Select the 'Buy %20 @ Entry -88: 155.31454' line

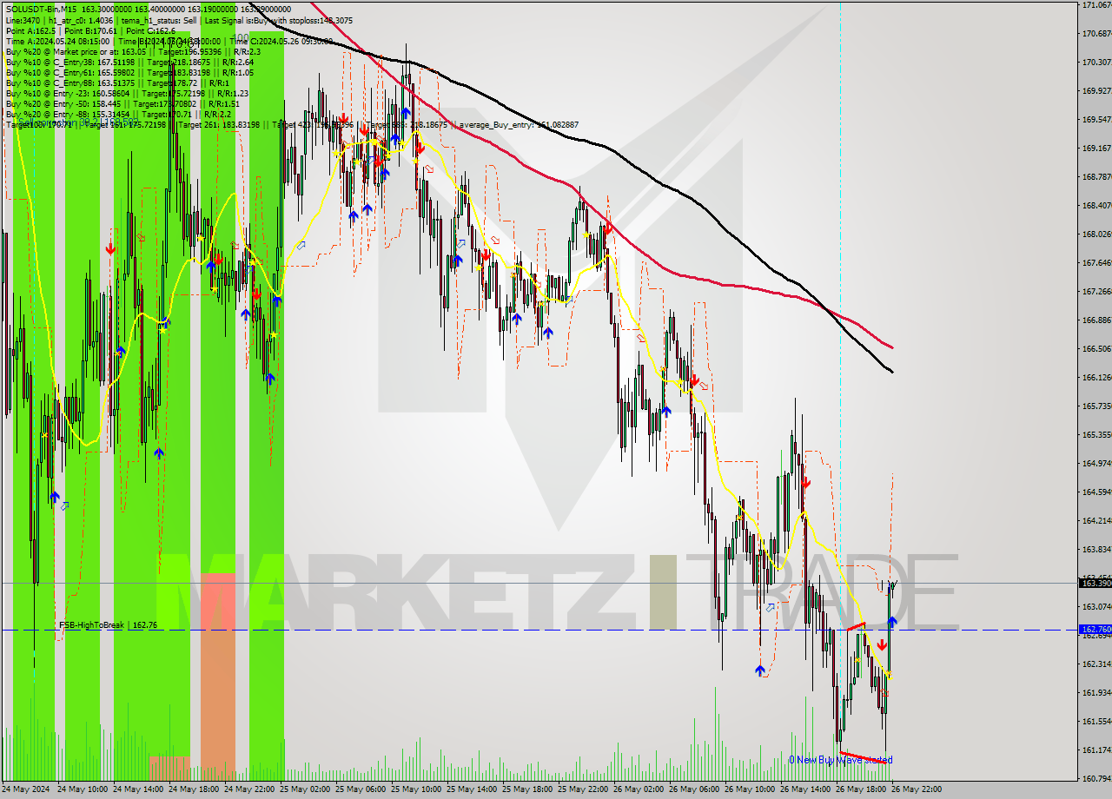coord(118,114)
